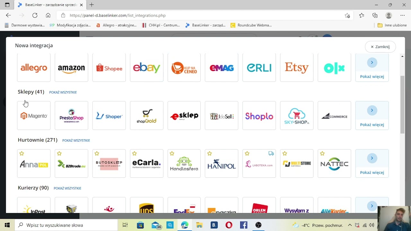Open the Inne ulubione bookmarks folder

pos(392,25)
